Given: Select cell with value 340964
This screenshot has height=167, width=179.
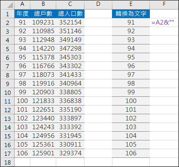Looking at the screenshot, I should tap(70, 83).
